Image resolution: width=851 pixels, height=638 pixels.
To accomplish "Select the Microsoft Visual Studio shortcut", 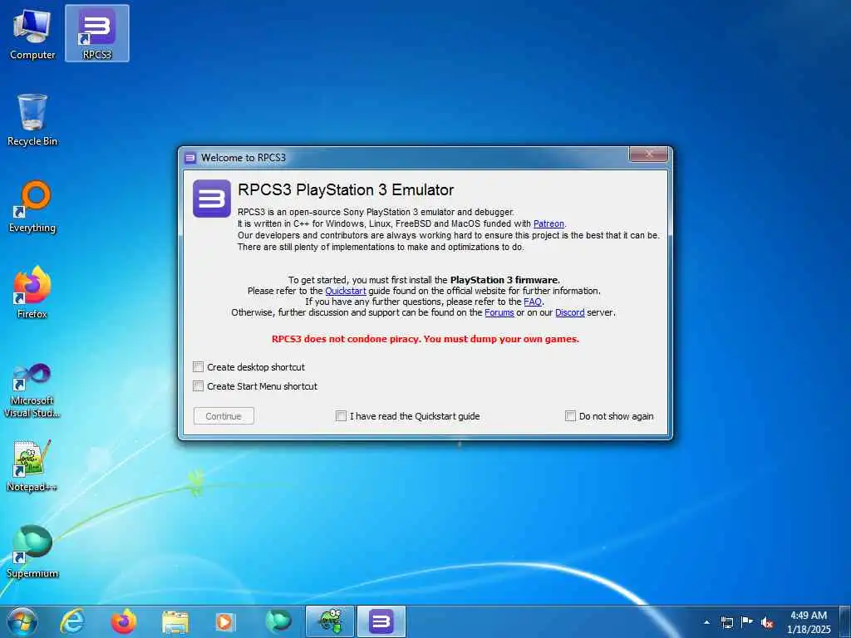I will pyautogui.click(x=32, y=390).
